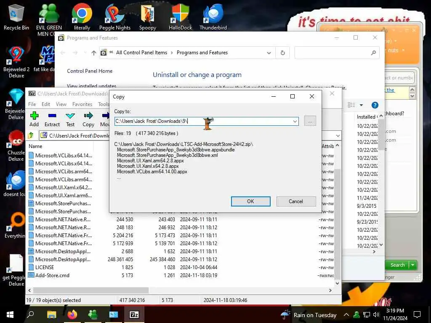Open Programs and Features help icon
Image resolution: width=431 pixels, height=323 pixels.
coord(375,105)
